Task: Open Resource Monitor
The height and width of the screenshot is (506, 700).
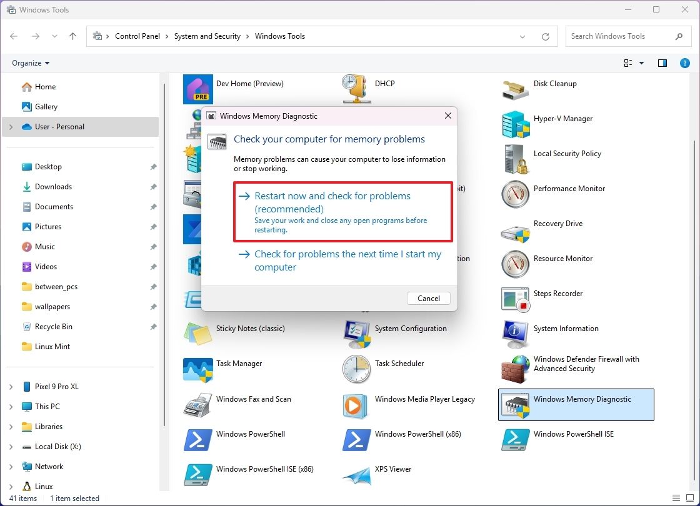Action: tap(562, 258)
